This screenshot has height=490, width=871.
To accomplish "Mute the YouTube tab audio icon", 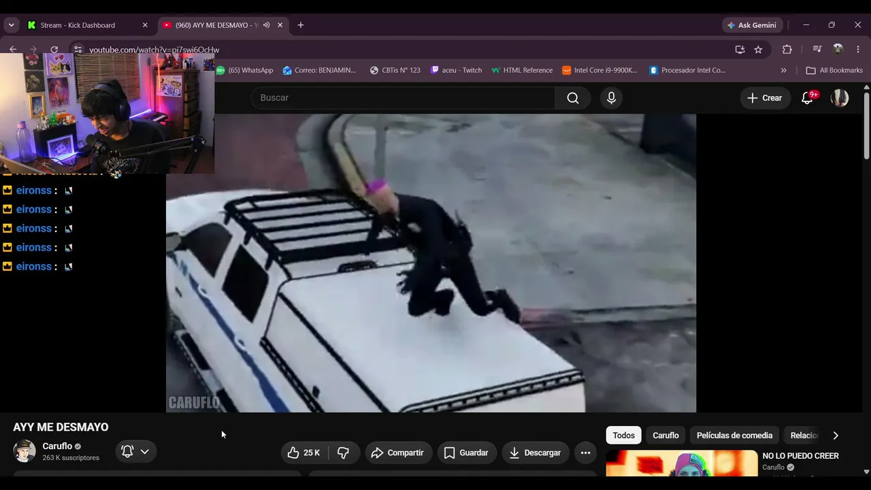I will 267,25.
